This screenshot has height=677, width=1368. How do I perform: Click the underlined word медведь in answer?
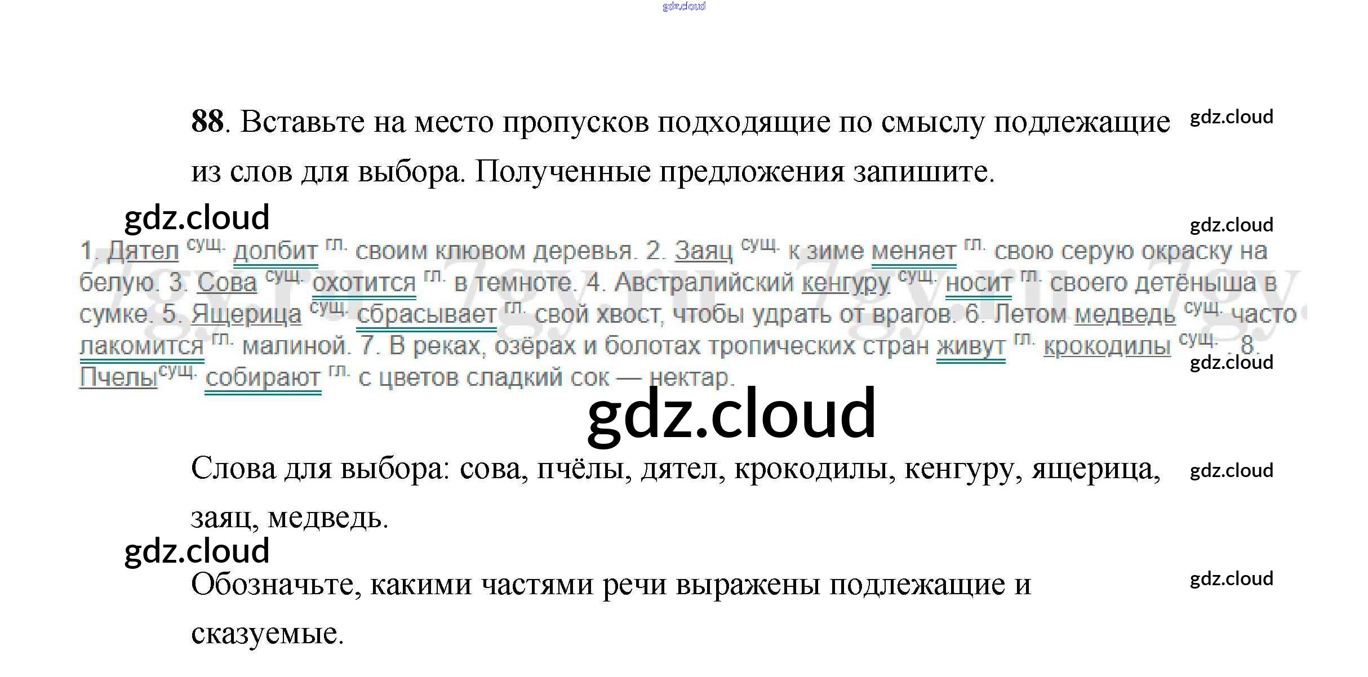1125,314
